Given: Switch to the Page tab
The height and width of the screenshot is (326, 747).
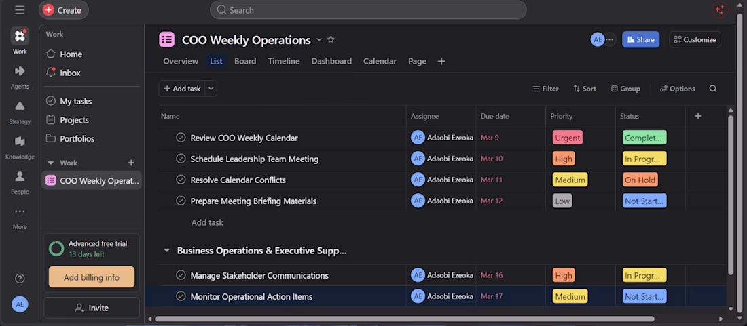Looking at the screenshot, I should 418,61.
